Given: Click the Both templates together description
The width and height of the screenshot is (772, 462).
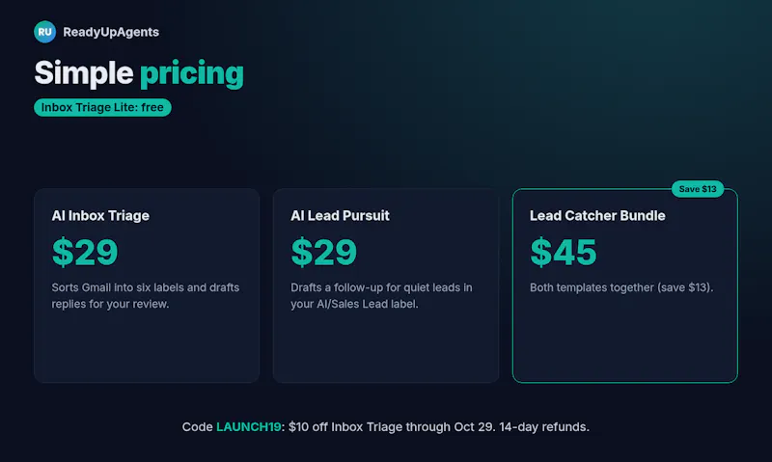Looking at the screenshot, I should coord(621,287).
